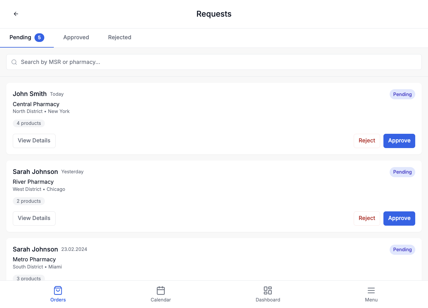Click Pending status badge on Metro Pharmacy
The width and height of the screenshot is (428, 308).
coord(402,250)
